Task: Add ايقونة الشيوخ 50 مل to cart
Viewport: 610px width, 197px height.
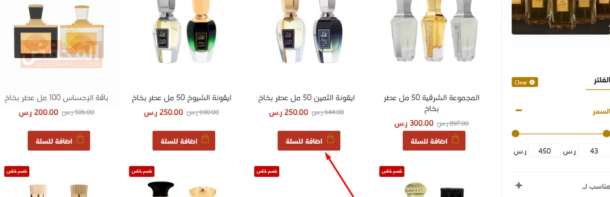Action: [184, 141]
